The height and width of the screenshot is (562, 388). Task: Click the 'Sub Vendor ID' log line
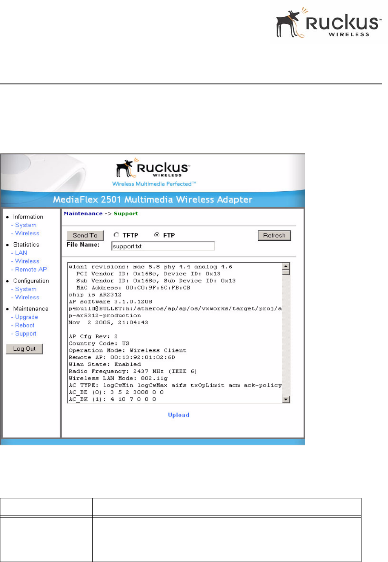click(x=156, y=281)
